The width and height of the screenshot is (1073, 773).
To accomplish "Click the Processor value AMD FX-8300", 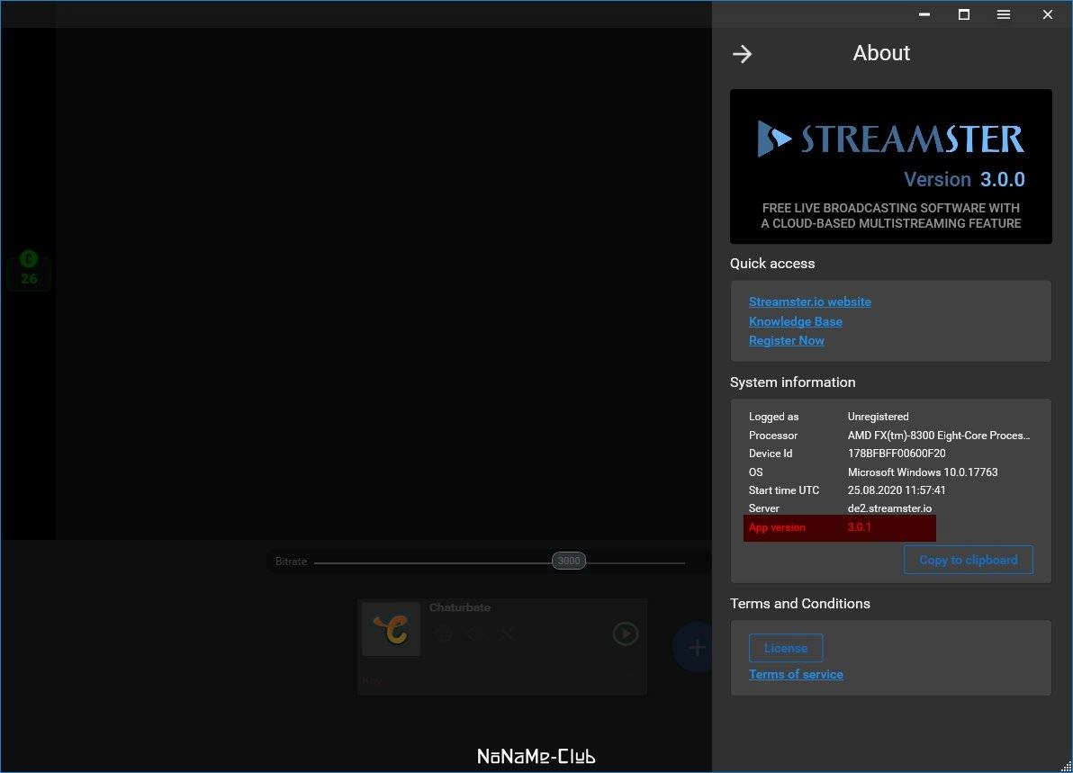I will [939, 435].
